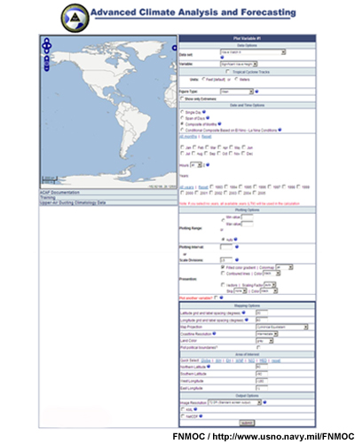This screenshot has width=355, height=444.
Task: Check the 2000 year checkbox
Action: pyautogui.click(x=182, y=193)
